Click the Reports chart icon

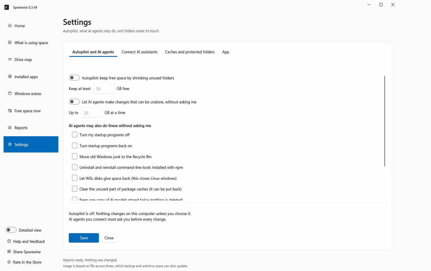10,127
